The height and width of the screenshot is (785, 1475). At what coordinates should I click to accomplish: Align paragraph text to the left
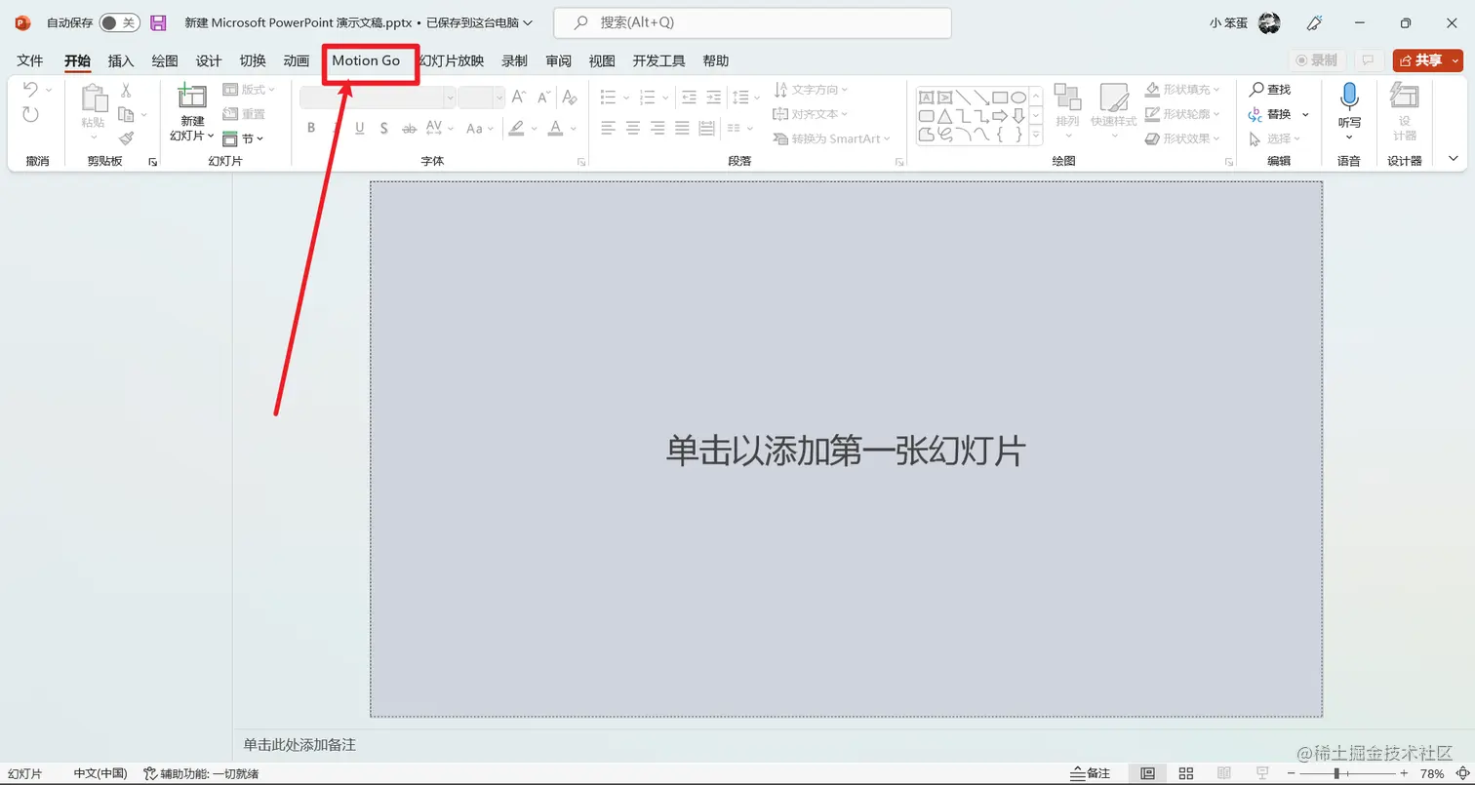pos(609,128)
